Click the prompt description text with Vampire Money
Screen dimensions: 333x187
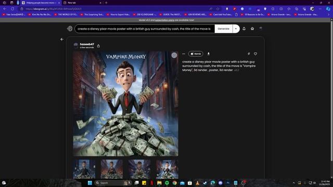(219, 66)
